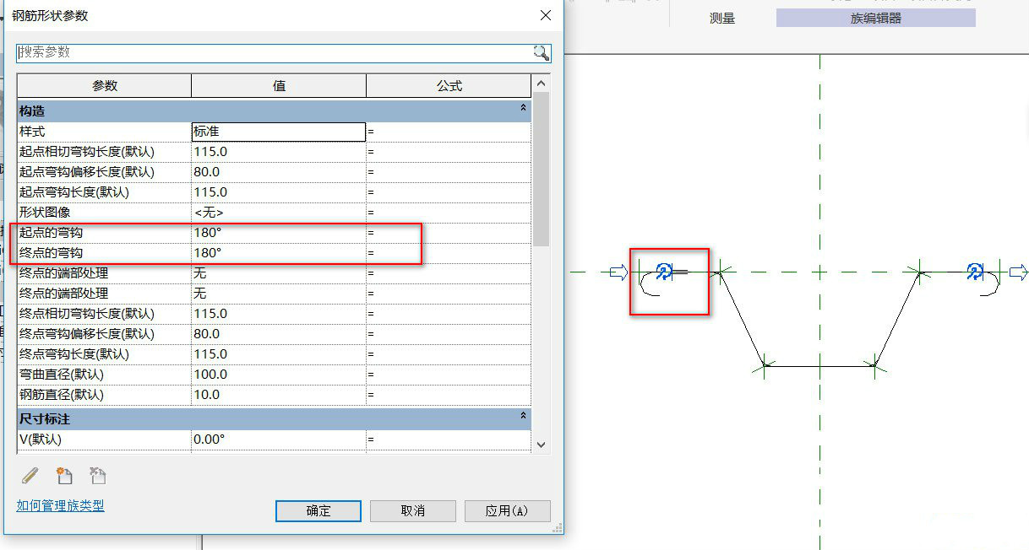Open the 如何管理族类型 help link
The image size is (1029, 550).
click(60, 505)
